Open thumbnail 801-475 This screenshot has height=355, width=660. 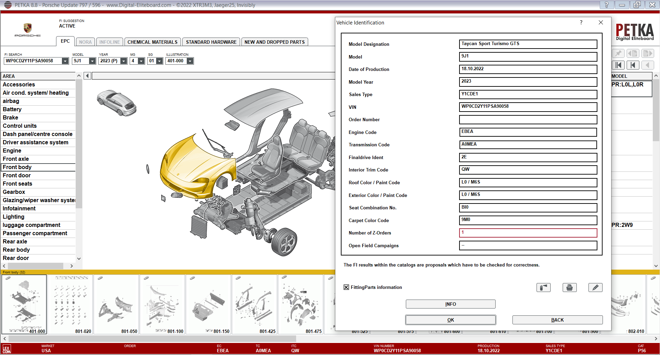pyautogui.click(x=301, y=304)
